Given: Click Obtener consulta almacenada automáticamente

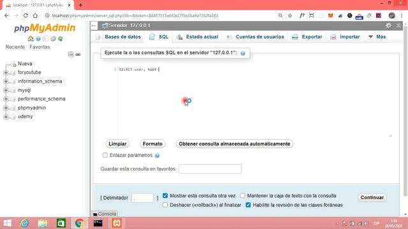Looking at the screenshot, I should 235,144.
